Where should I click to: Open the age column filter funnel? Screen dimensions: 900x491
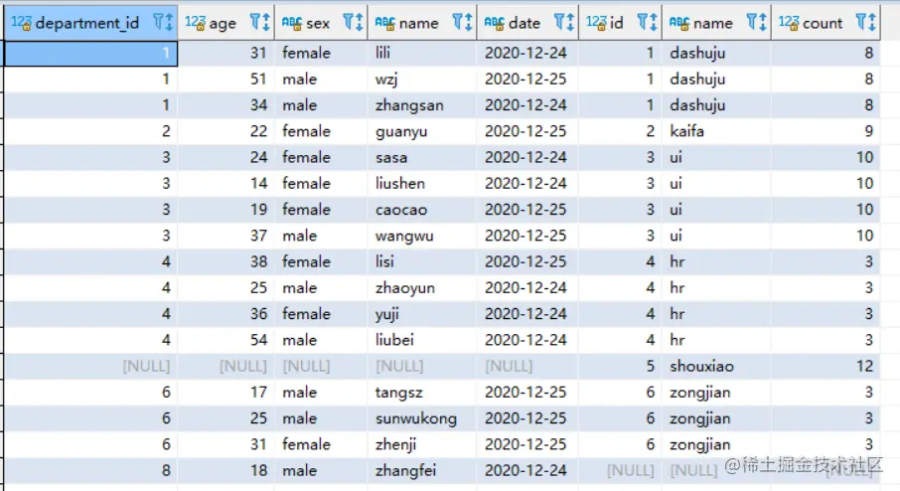tap(255, 23)
